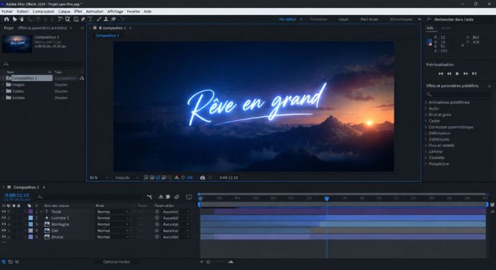Viewport: 496px width, 270px height.
Task: Hide the Texte layer eye
Action: tap(4, 212)
